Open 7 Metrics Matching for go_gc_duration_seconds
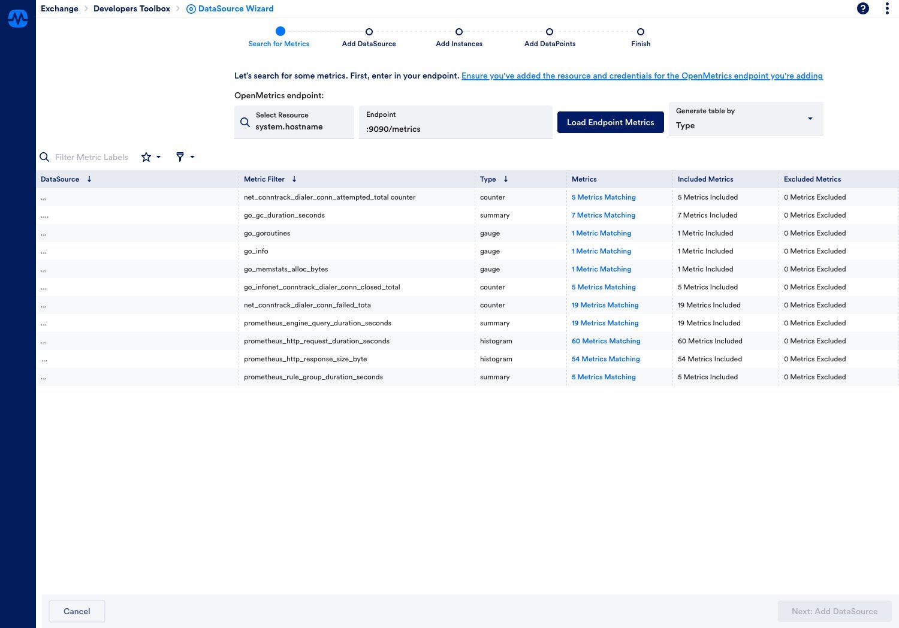 pos(604,215)
